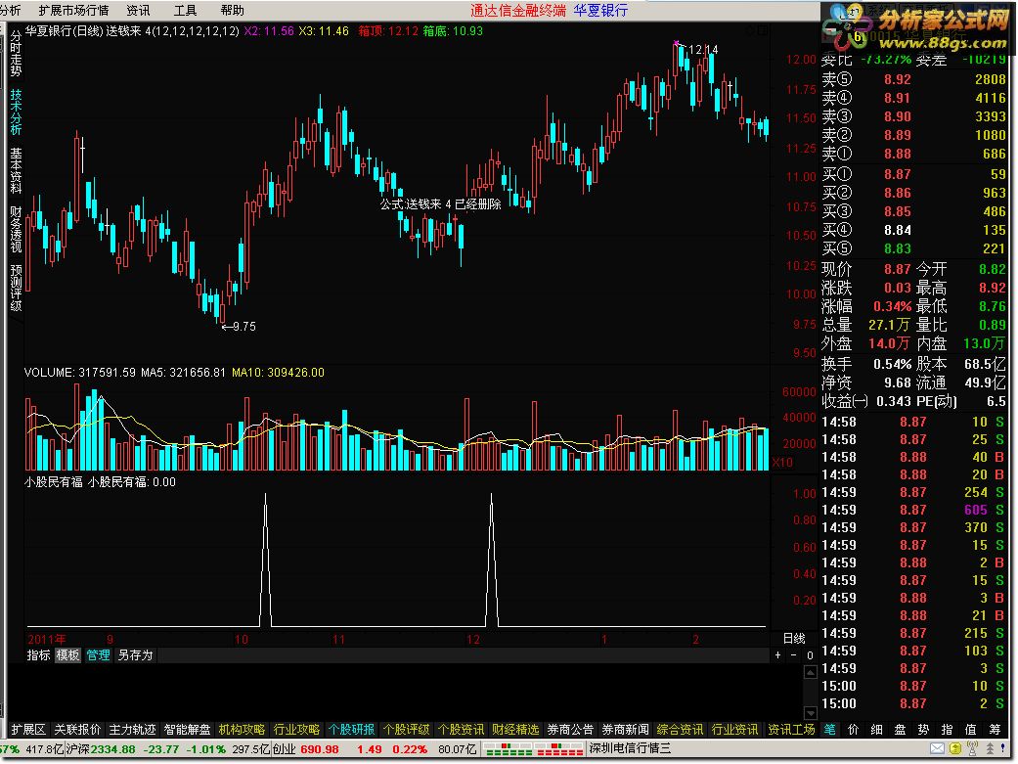Click the double up-arrow icon in status bar
The width and height of the screenshot is (1018, 764).
990,749
